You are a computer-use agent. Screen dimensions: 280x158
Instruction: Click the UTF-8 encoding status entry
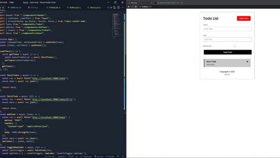71,156
